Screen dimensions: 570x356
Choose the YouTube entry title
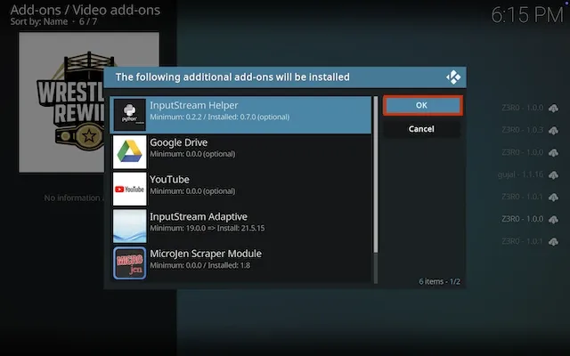[x=169, y=180]
